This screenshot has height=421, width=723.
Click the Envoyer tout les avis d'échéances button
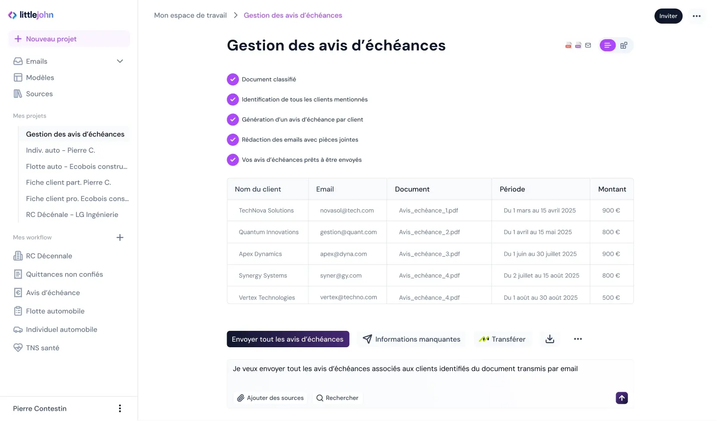287,339
